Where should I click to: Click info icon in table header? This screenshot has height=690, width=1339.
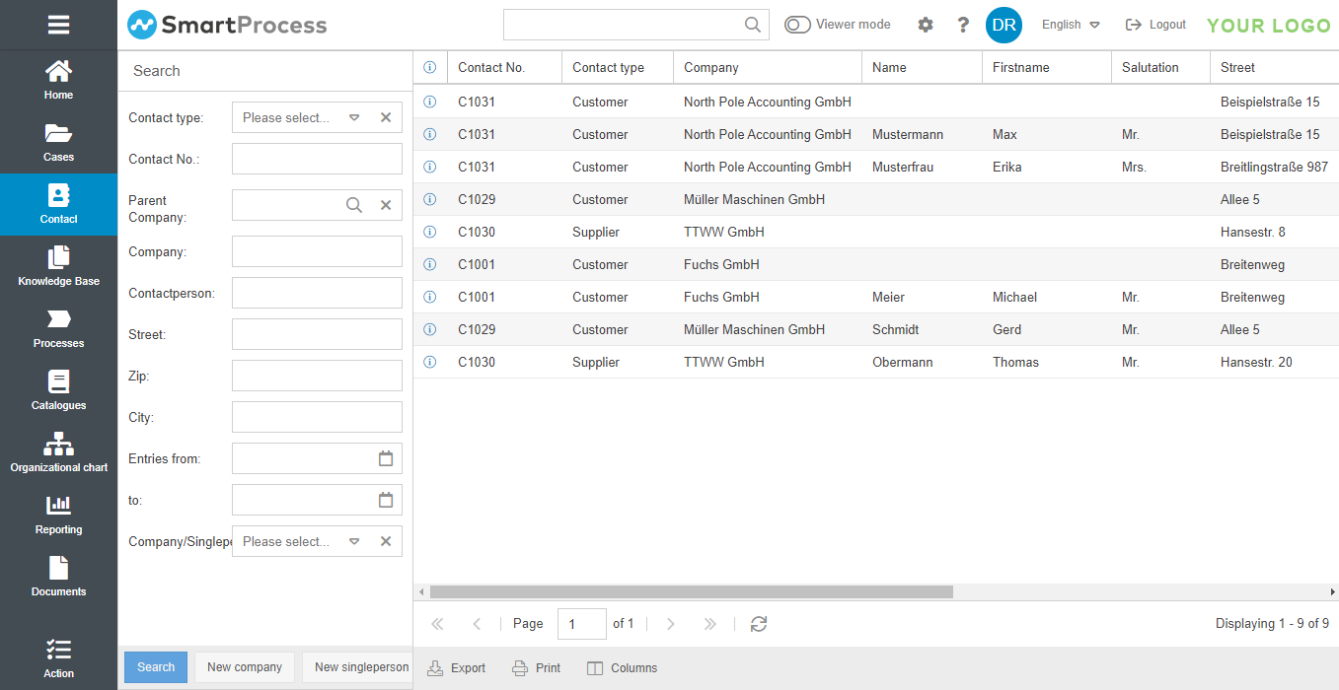point(430,68)
